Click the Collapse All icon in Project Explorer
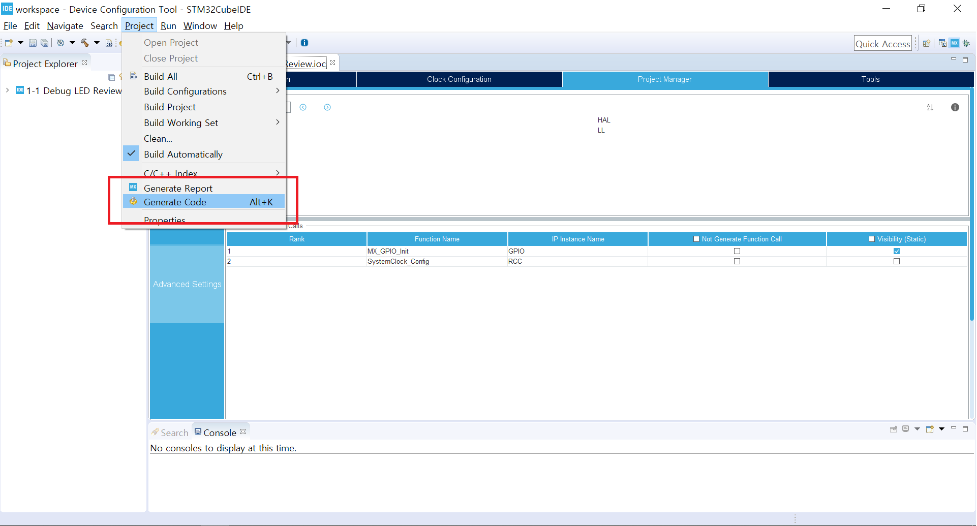 point(111,77)
